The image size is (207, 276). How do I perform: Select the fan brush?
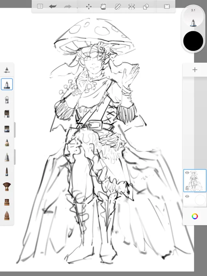click(x=6, y=187)
